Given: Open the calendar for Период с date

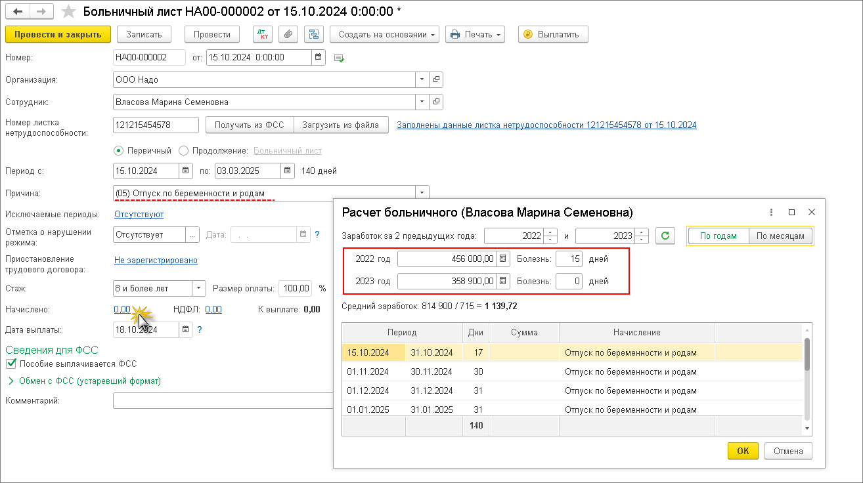Looking at the screenshot, I should coord(186,171).
